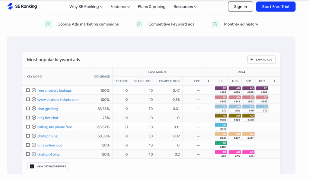This screenshot has width=309, height=180.
Task: Click orange AD #447 badge under JUL
Action: tap(221, 136)
